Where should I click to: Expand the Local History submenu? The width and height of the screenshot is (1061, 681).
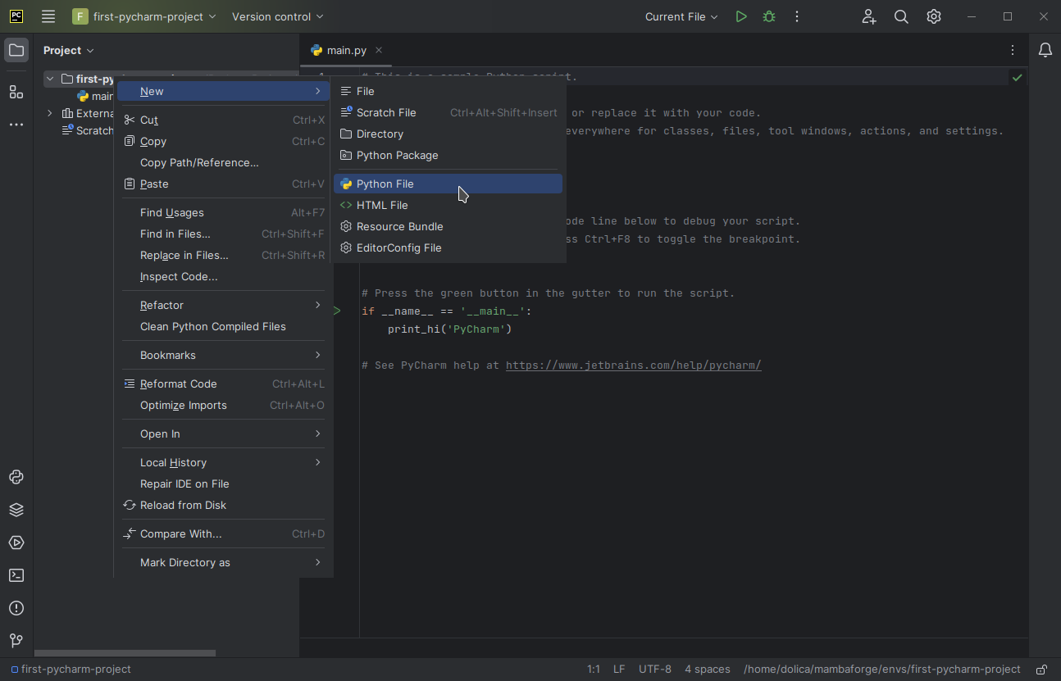click(x=223, y=462)
